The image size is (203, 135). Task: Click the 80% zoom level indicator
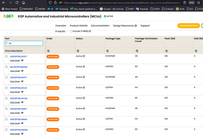pos(192,3)
